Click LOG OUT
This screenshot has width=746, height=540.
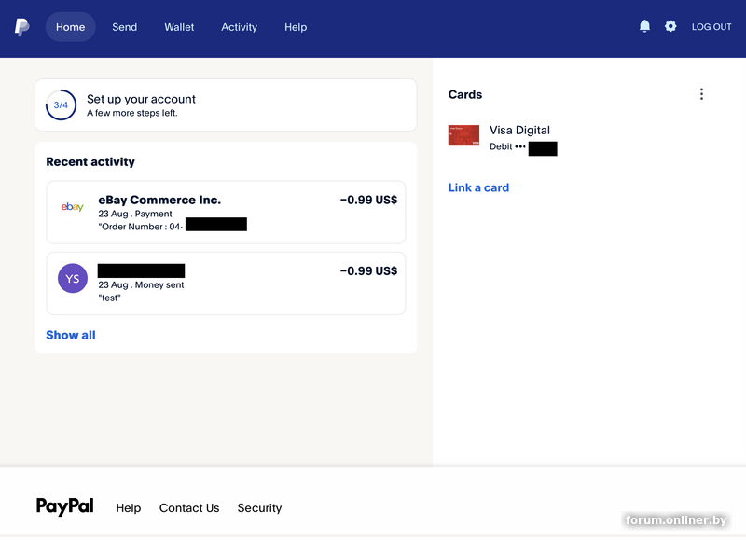711,27
